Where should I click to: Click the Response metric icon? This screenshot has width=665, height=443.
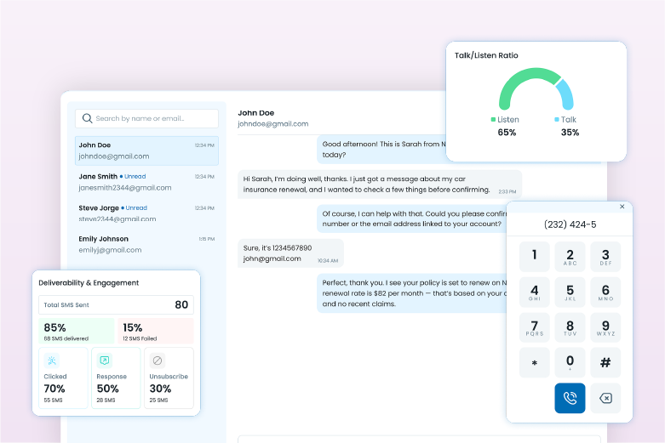pyautogui.click(x=105, y=361)
